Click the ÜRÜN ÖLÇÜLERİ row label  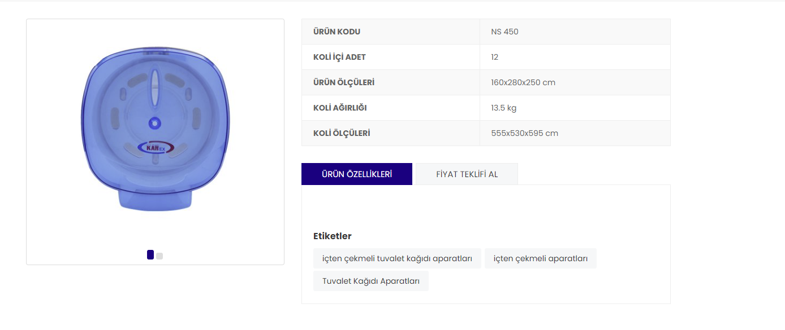click(344, 82)
